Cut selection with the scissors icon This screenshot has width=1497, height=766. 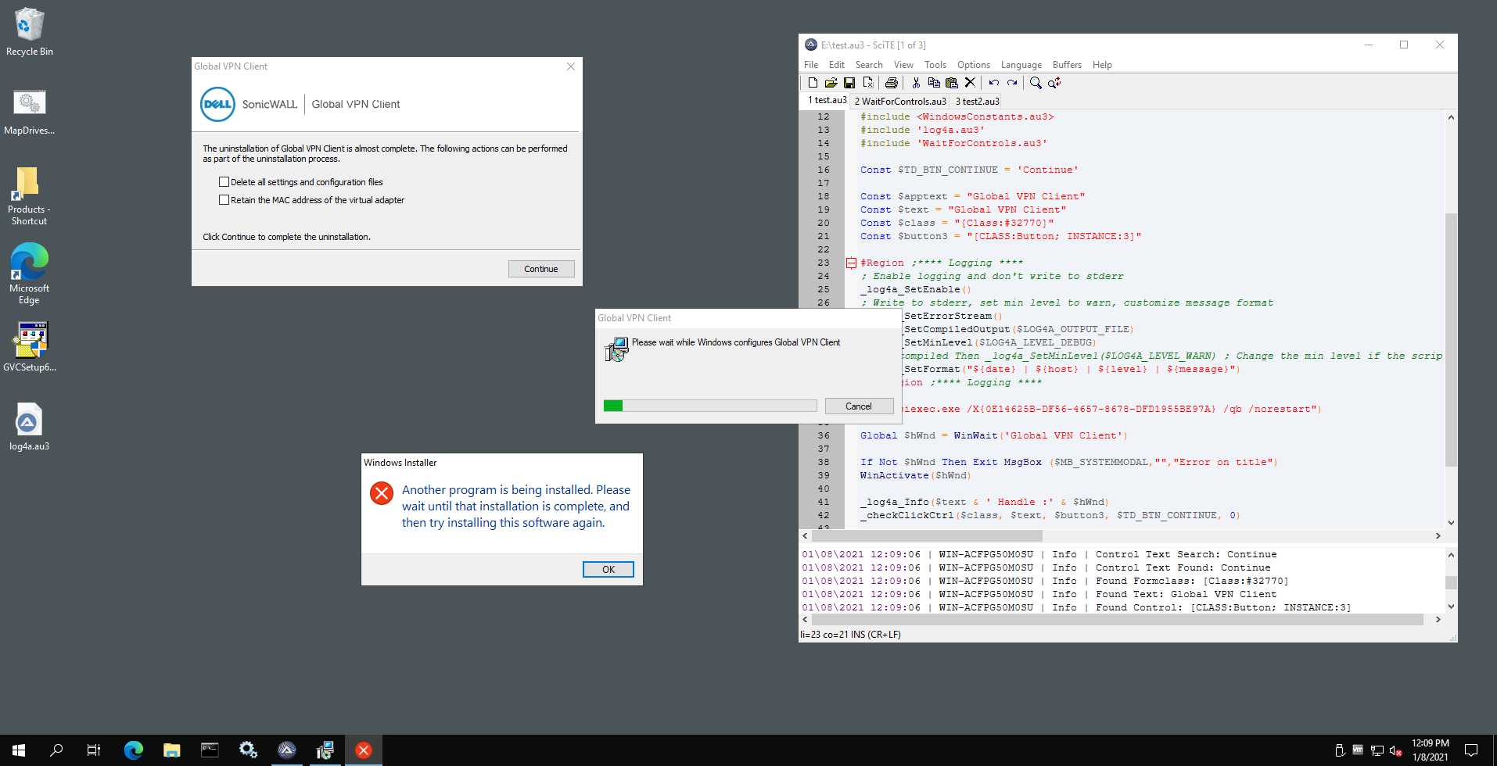point(916,83)
